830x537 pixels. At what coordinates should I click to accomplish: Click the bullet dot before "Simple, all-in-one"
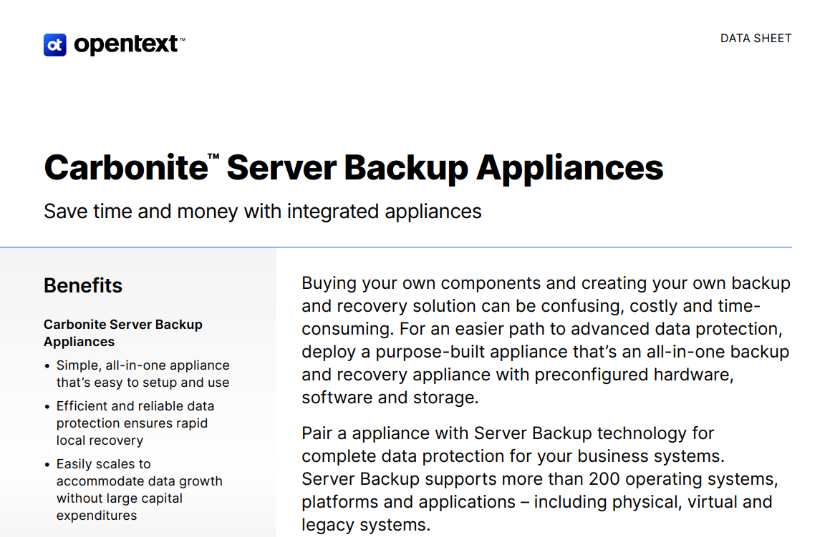[47, 366]
